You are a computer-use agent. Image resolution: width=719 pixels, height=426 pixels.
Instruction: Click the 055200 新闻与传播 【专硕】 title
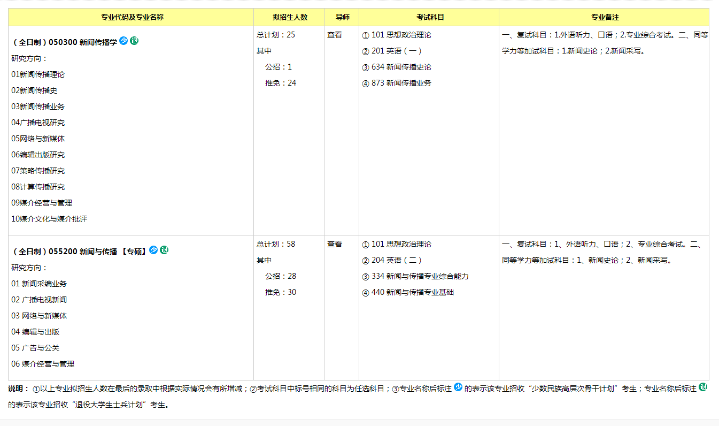coord(79,252)
